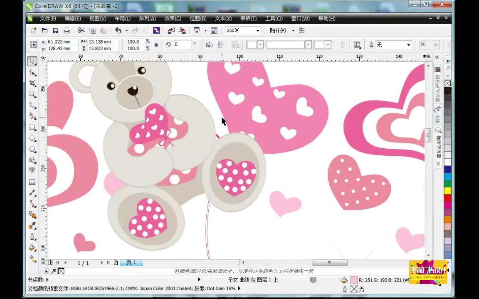Open the 文件(F) menu
The height and width of the screenshot is (299, 479).
coord(48,18)
